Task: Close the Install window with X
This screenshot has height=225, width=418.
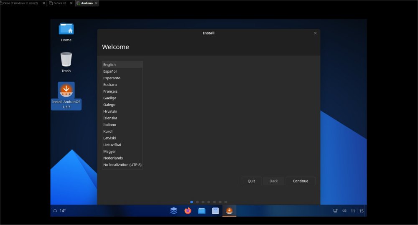Action: pos(315,33)
